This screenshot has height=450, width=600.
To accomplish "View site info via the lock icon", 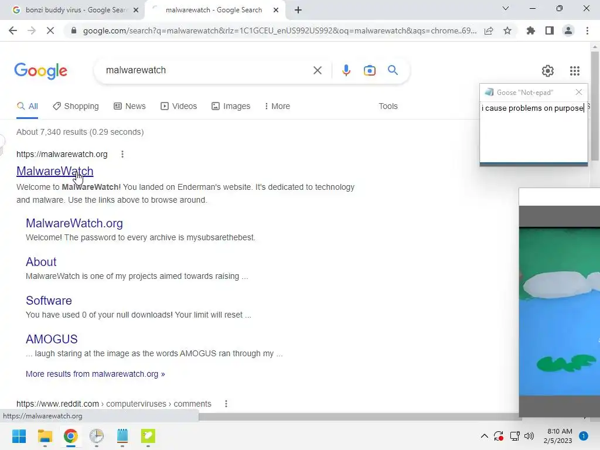I will coord(74,30).
